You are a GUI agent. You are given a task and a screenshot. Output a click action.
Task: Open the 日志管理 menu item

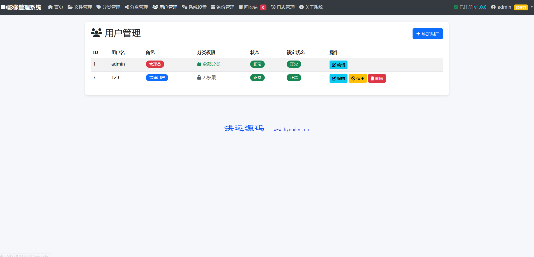283,7
